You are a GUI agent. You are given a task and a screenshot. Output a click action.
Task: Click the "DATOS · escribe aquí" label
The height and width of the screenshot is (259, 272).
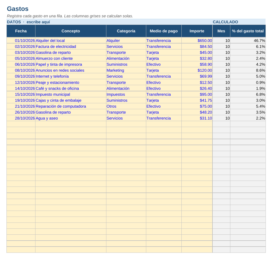(x=28, y=22)
